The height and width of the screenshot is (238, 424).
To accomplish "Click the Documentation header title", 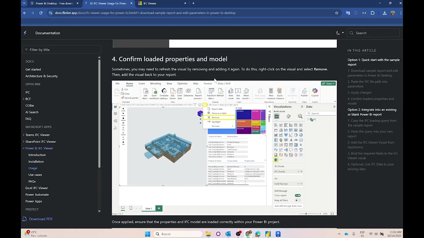I will pyautogui.click(x=48, y=33).
